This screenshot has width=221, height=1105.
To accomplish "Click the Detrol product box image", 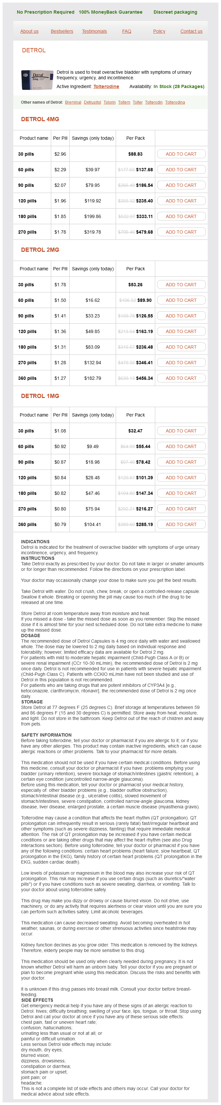I will point(37,80).
